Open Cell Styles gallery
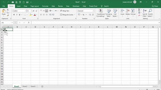 115,13
